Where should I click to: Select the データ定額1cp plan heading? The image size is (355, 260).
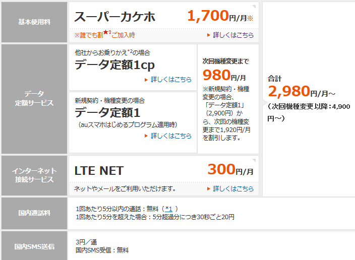(114, 64)
